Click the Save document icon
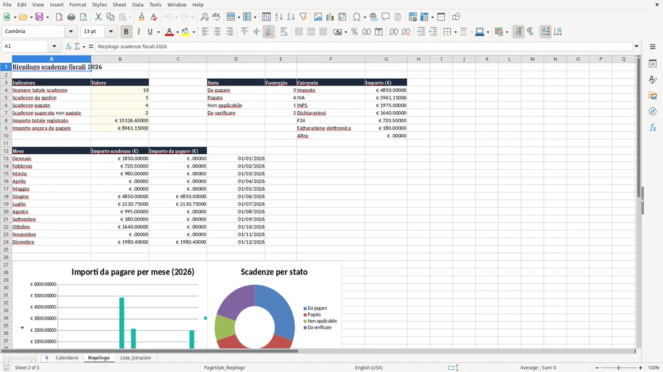Image resolution: width=663 pixels, height=372 pixels. click(39, 17)
